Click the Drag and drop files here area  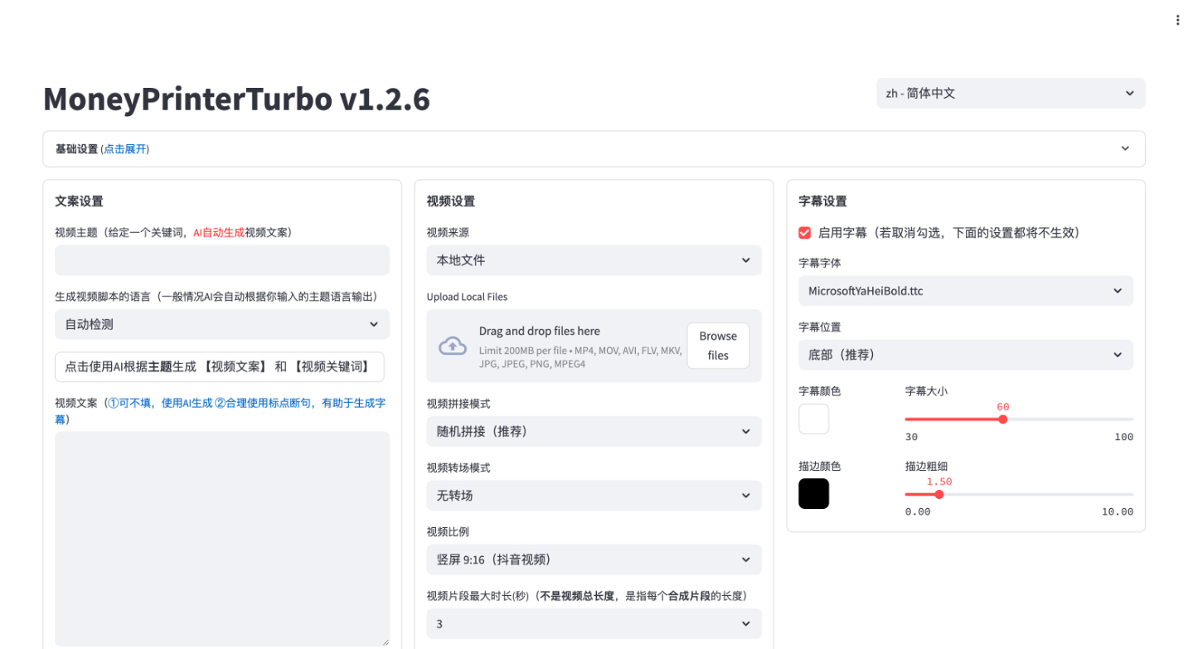594,346
